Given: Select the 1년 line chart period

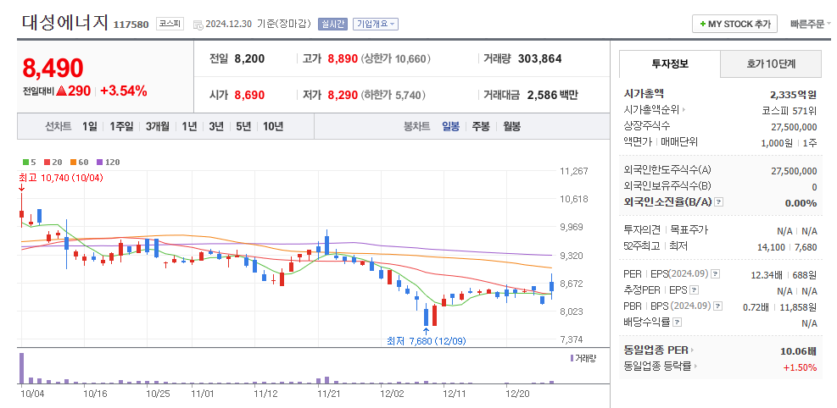Looking at the screenshot, I should pyautogui.click(x=189, y=127).
